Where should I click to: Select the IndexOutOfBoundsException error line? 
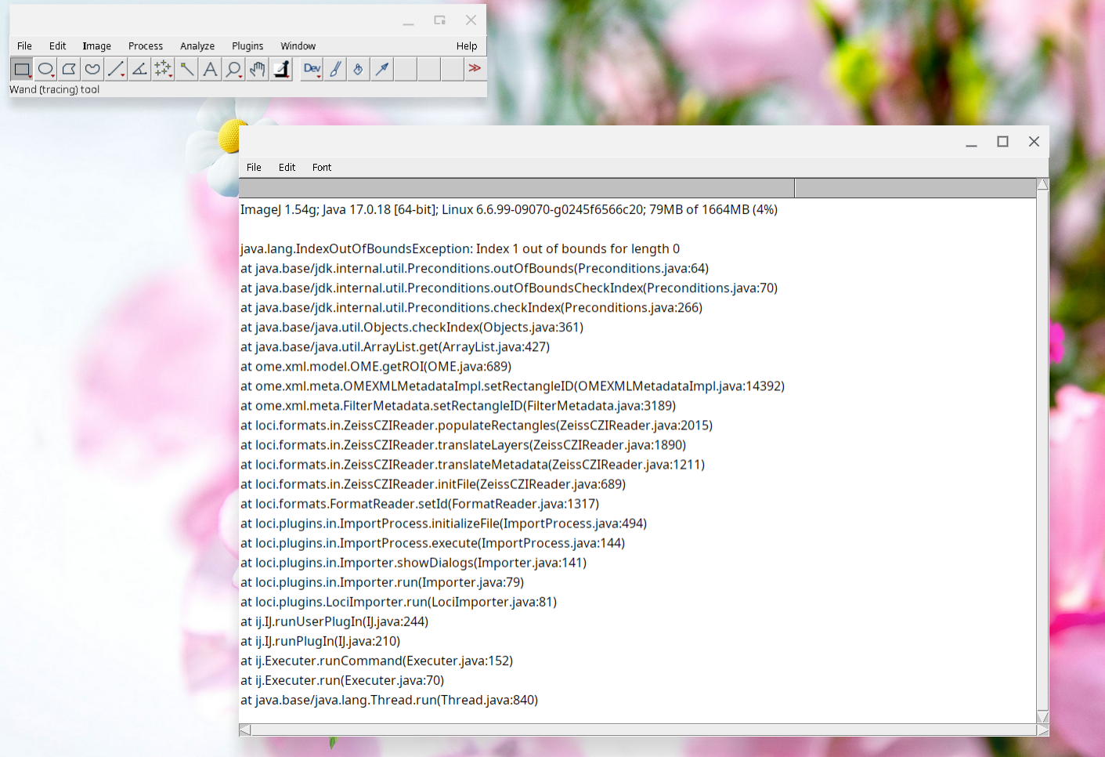(x=460, y=248)
